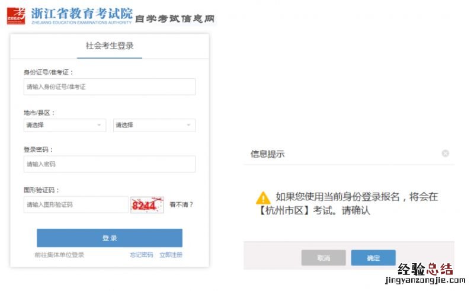The width and height of the screenshot is (474, 291).
Task: Expand the second 请选择 county dropdown
Action: coord(154,125)
